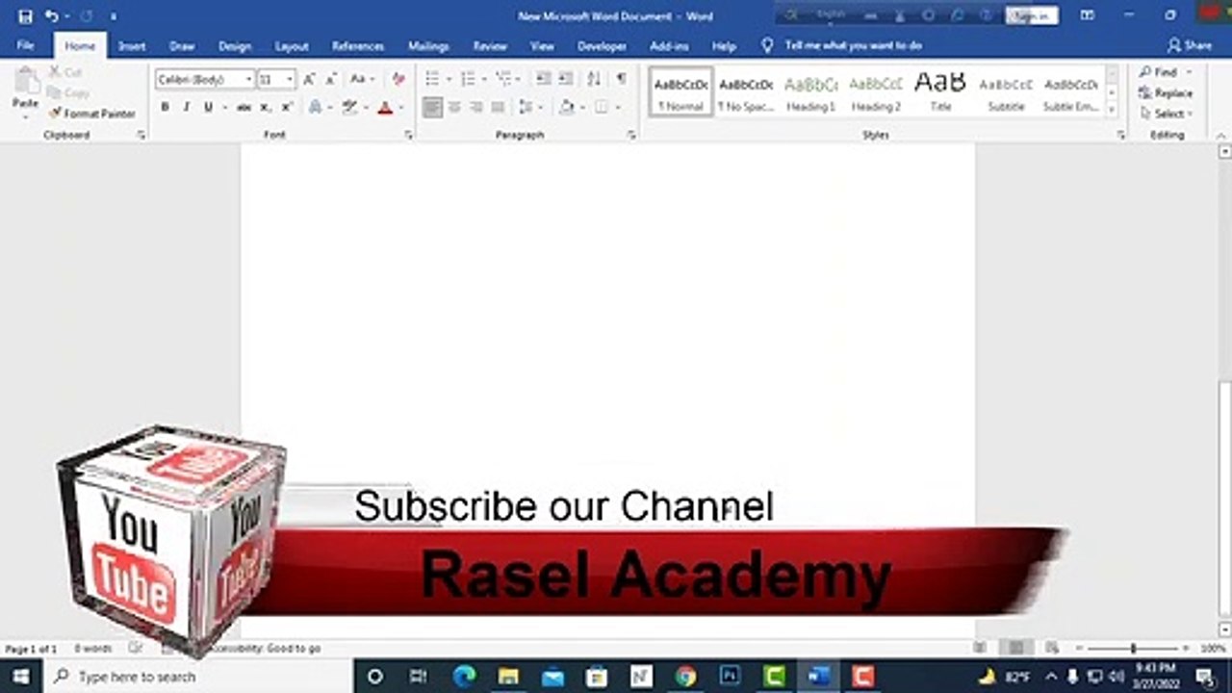Screen dimensions: 1232x693
Task: Increase font size with Grow Font
Action: pyautogui.click(x=309, y=79)
